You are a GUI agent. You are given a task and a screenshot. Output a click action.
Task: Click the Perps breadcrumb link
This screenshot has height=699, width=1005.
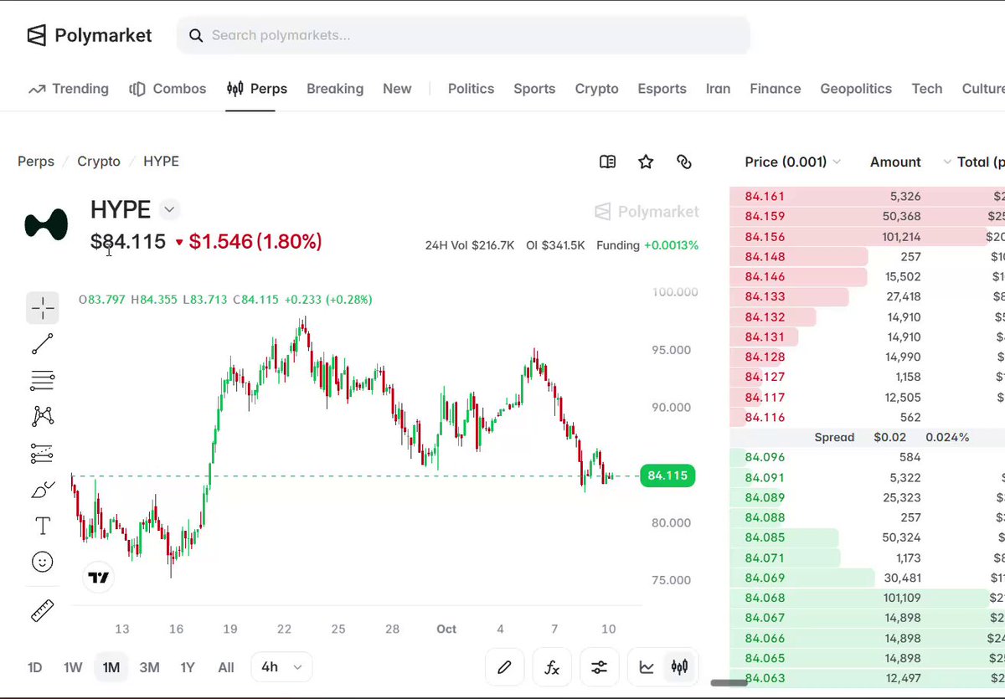click(36, 162)
